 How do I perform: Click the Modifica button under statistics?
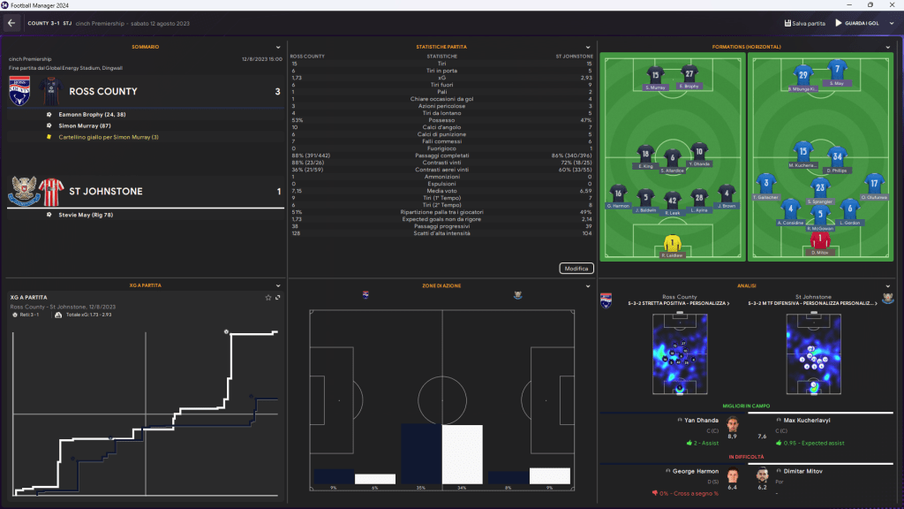tap(576, 268)
